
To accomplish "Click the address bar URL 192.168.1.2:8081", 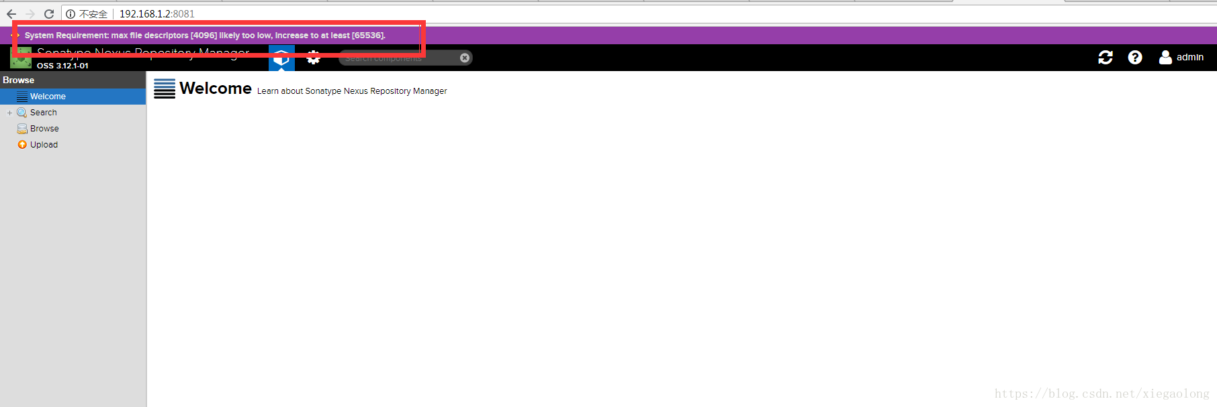I will pos(157,14).
